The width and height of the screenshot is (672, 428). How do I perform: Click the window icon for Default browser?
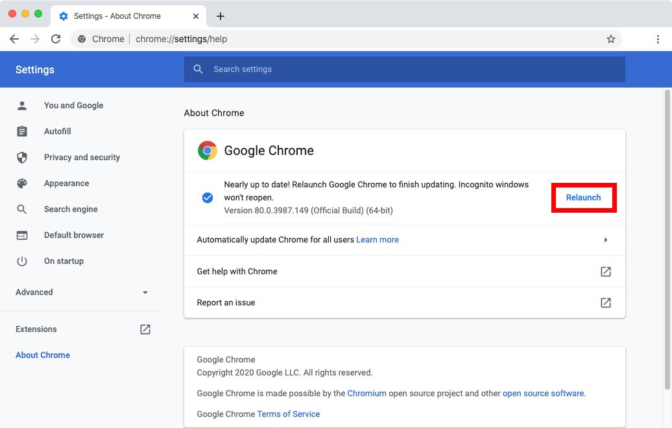tap(22, 235)
